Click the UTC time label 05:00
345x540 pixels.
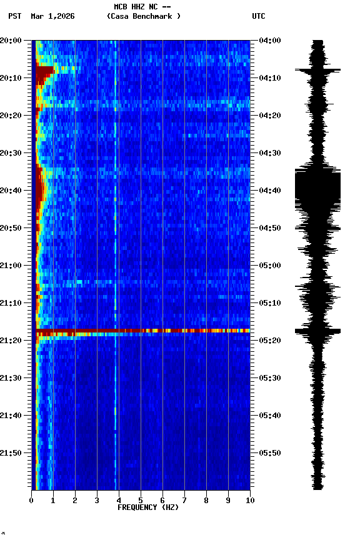270,266
